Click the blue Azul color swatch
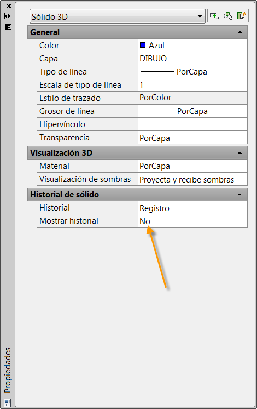The image size is (257, 409). click(143, 45)
